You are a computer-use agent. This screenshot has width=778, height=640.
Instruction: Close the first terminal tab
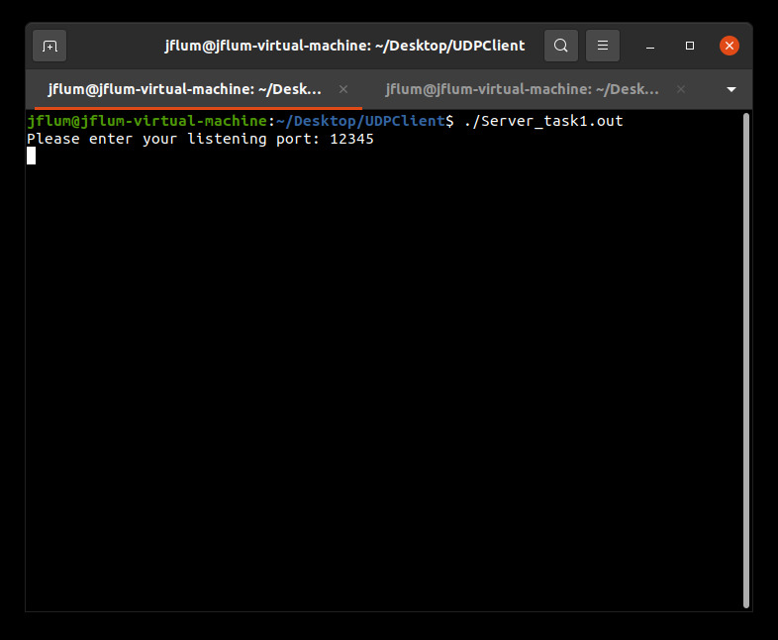[343, 89]
